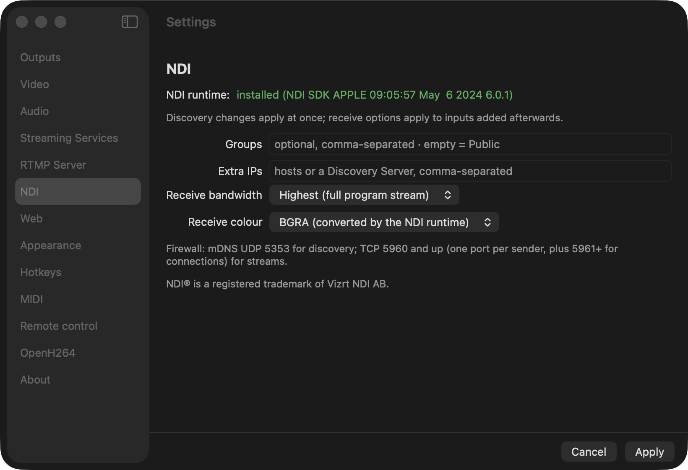Toggle the sidebar visibility icon
The height and width of the screenshot is (470, 688).
click(x=130, y=22)
